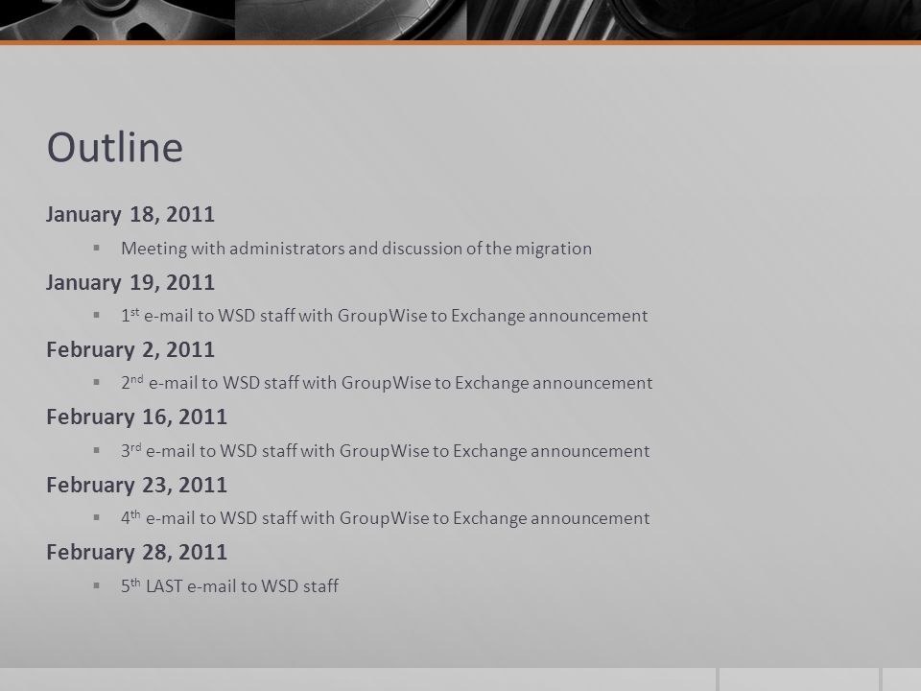The width and height of the screenshot is (921, 691).
Task: Select the February 2, 2011 heading
Action: 130,349
